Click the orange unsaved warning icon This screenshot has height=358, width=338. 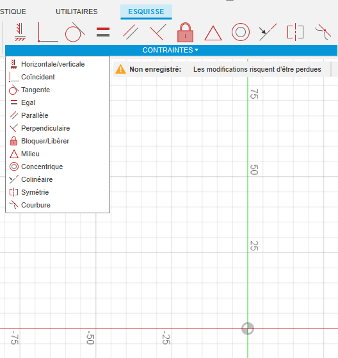tap(120, 69)
